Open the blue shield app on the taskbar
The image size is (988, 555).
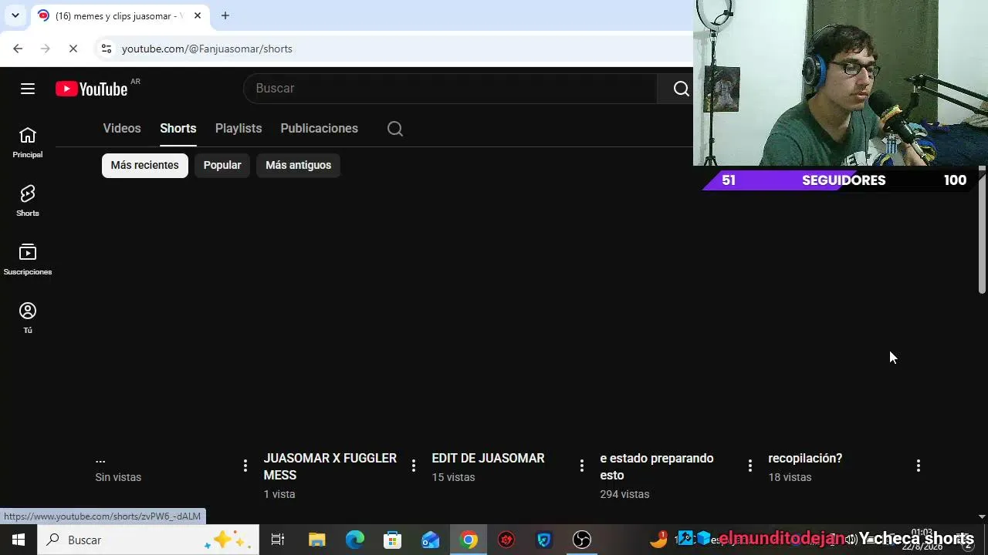(544, 540)
